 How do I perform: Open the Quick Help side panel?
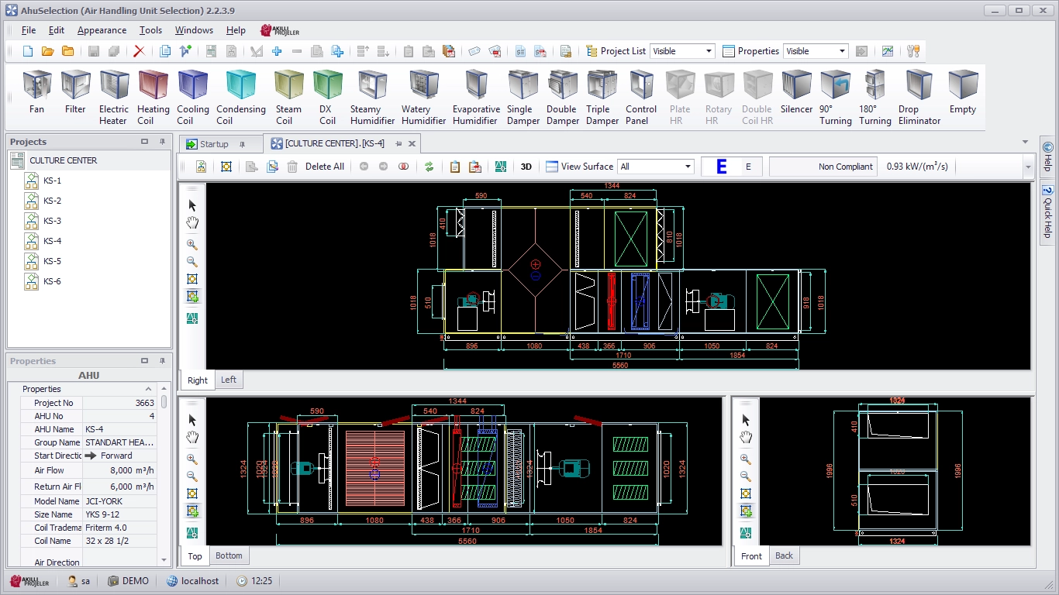click(x=1047, y=212)
